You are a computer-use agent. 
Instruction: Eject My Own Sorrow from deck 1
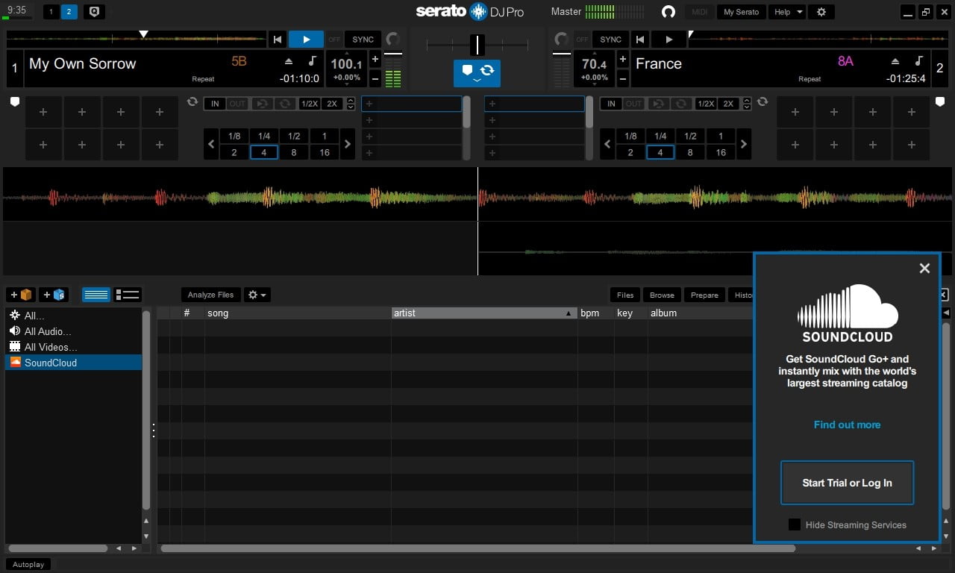tap(289, 62)
